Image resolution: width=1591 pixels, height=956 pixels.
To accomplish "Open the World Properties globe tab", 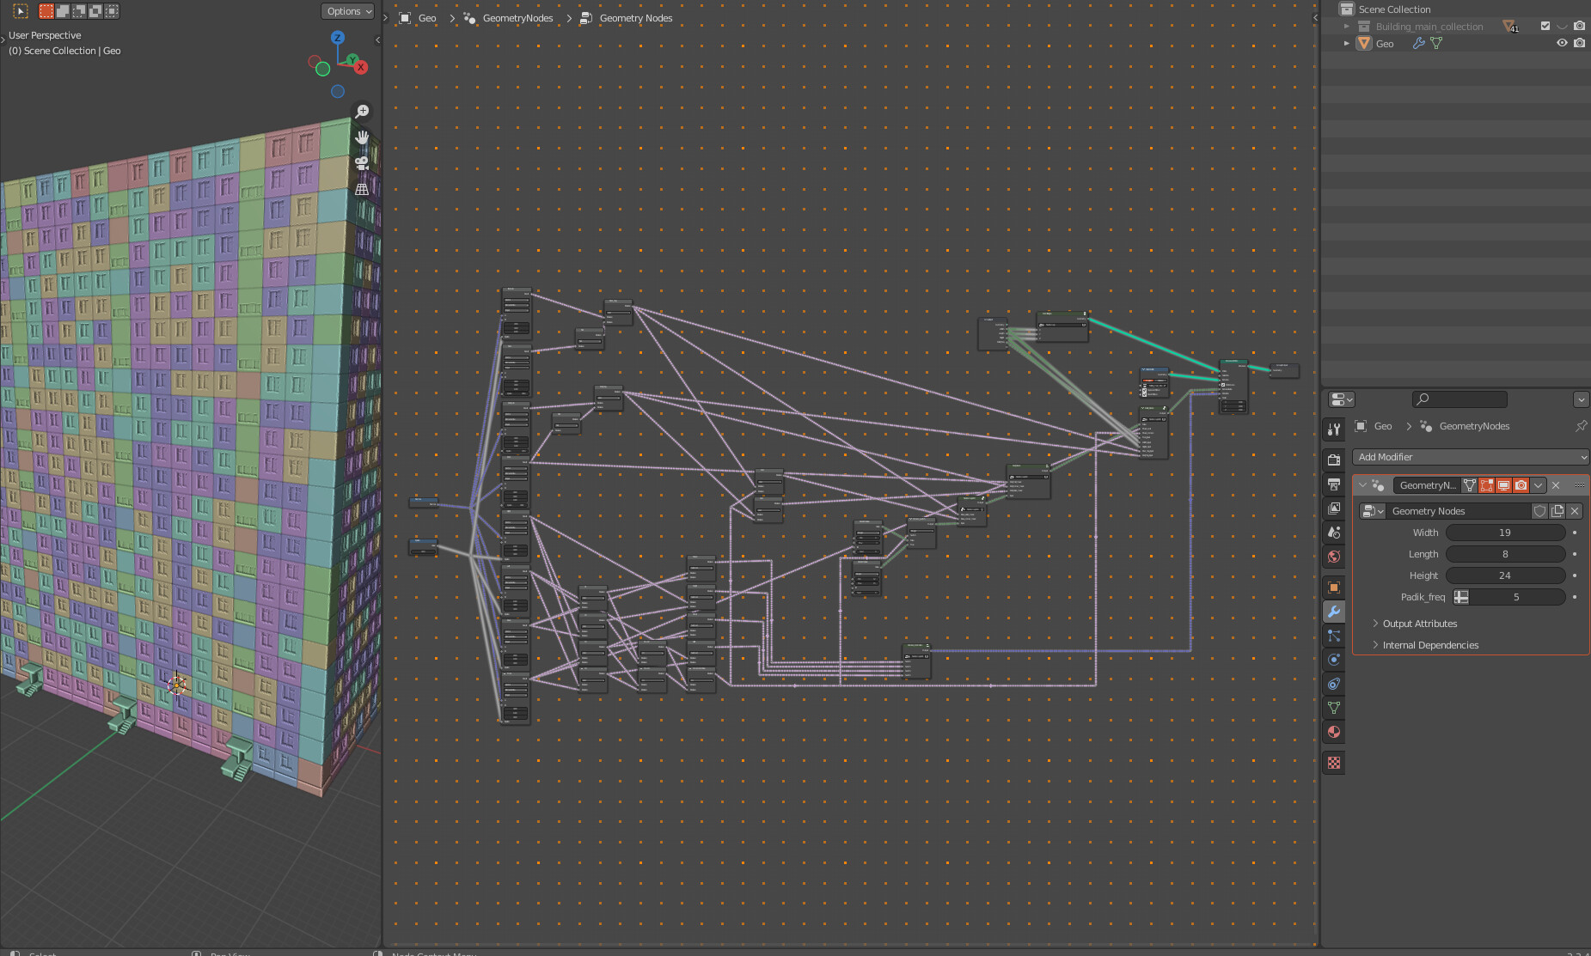I will [x=1333, y=557].
